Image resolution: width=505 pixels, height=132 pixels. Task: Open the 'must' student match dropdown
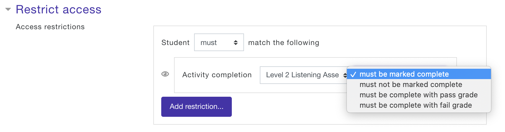(219, 42)
